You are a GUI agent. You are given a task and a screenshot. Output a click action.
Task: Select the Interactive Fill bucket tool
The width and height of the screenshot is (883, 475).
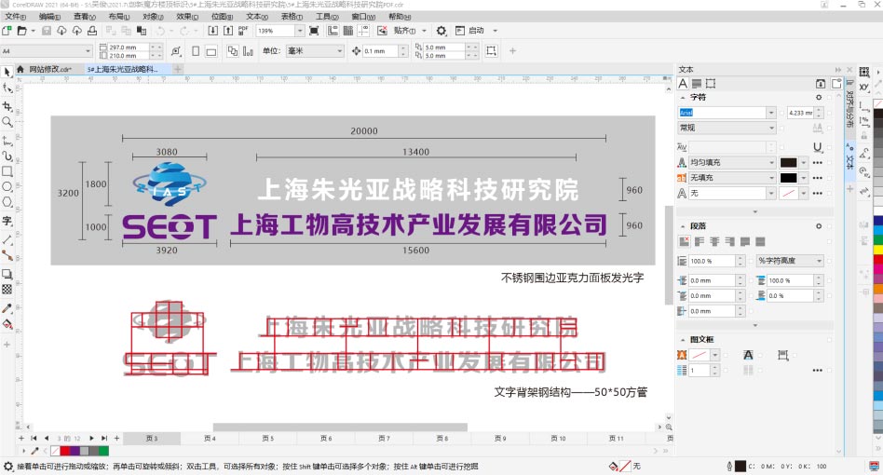7,325
